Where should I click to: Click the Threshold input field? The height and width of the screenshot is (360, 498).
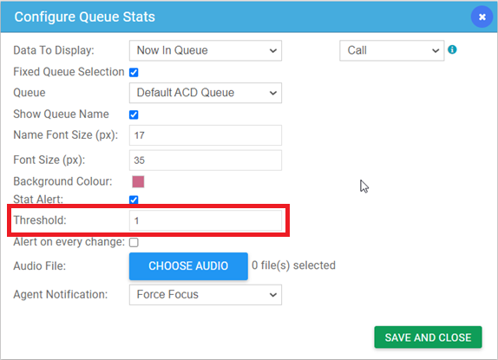pyautogui.click(x=206, y=220)
